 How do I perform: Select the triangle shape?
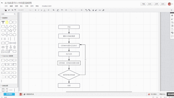pos(7,26)
